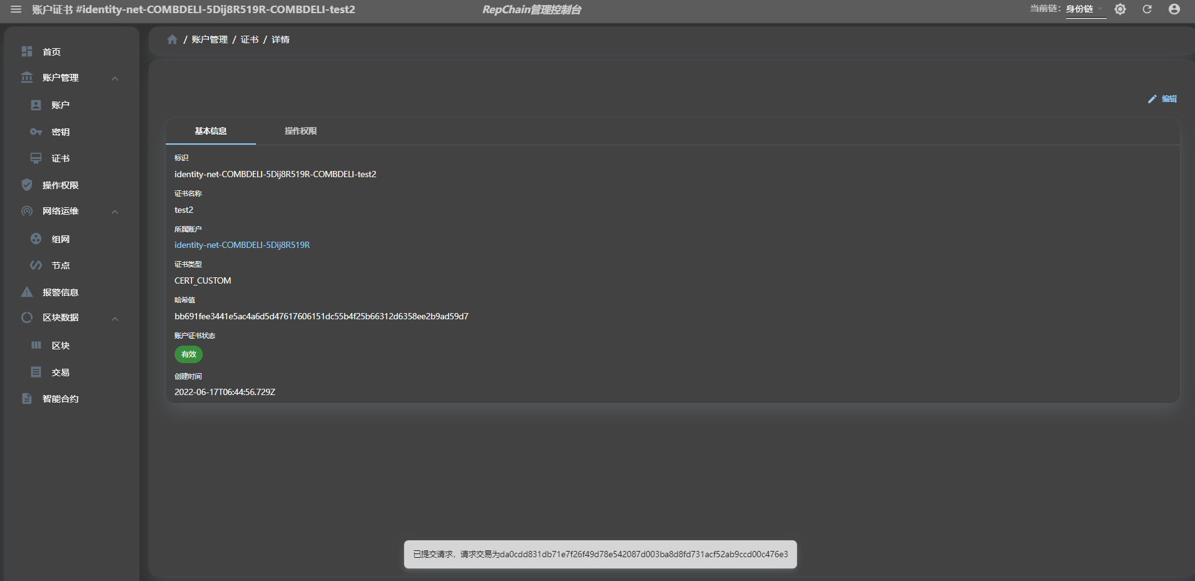Open 组网 in the sidebar
Viewport: 1195px width, 581px height.
pyautogui.click(x=60, y=239)
